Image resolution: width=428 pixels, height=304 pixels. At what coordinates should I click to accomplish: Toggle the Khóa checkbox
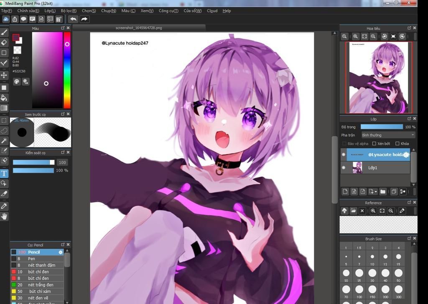[397, 144]
